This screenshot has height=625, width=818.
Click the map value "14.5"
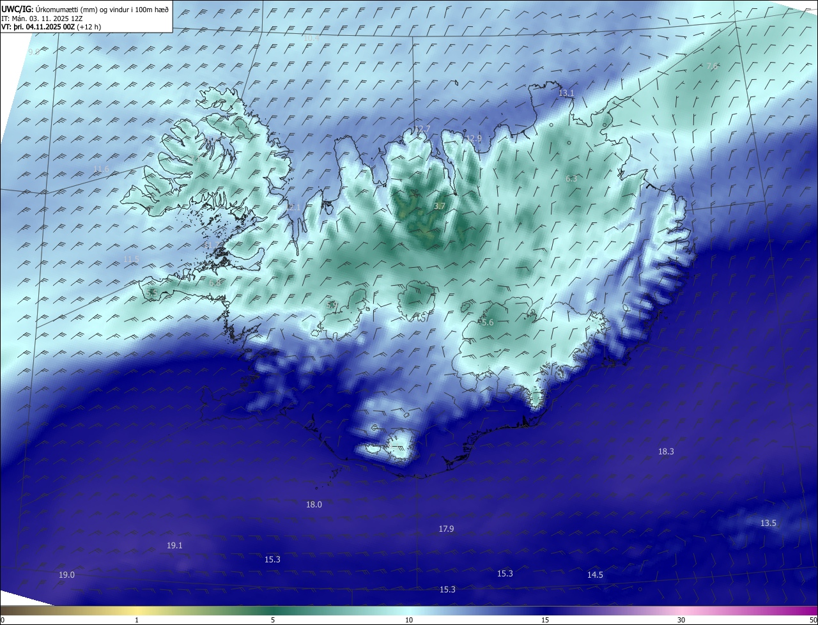coord(595,575)
